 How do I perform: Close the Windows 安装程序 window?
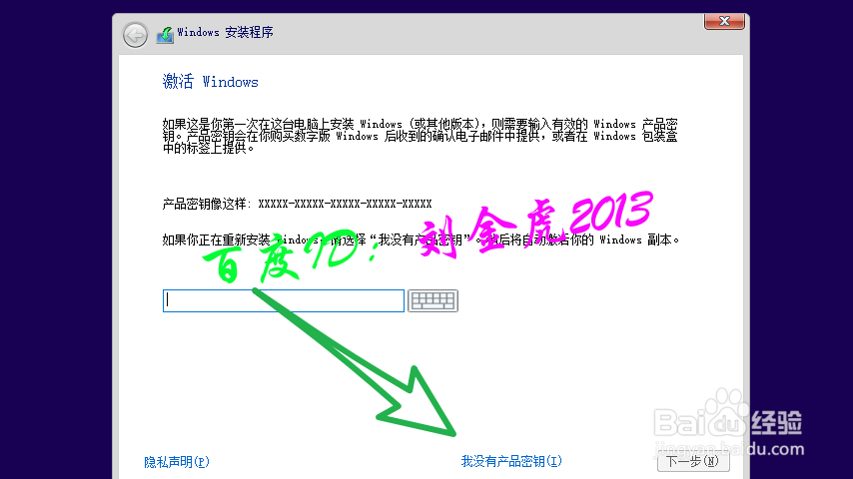[724, 21]
